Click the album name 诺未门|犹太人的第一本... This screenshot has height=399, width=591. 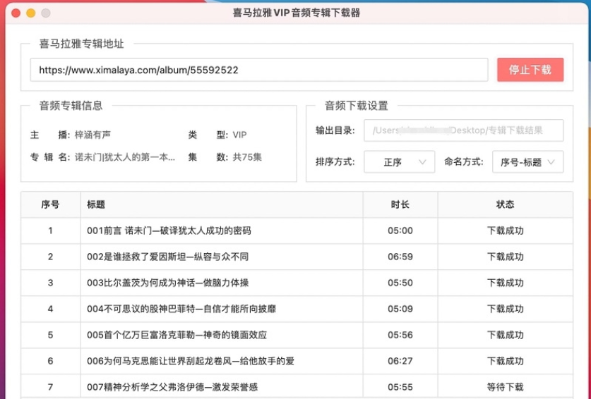125,157
